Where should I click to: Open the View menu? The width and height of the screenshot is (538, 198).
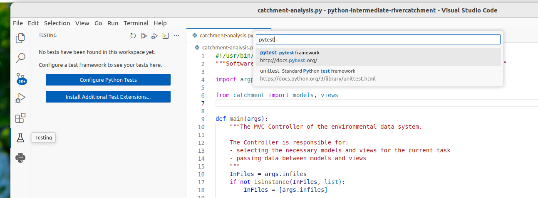(x=82, y=23)
